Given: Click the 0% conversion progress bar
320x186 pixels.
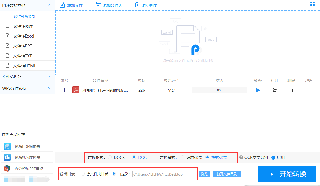Looking at the screenshot, I should [220, 90].
